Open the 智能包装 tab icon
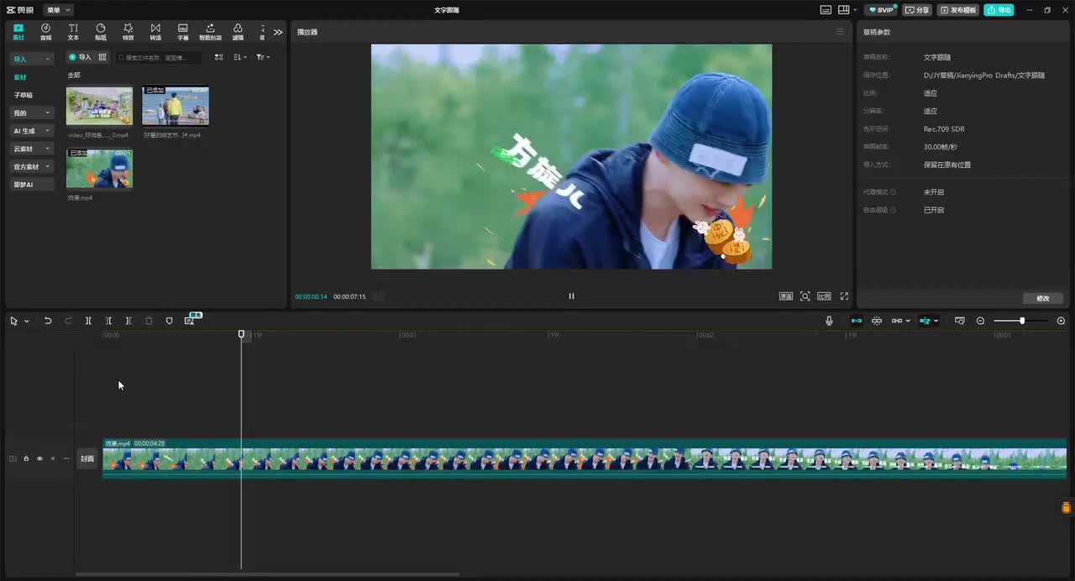 coord(210,31)
